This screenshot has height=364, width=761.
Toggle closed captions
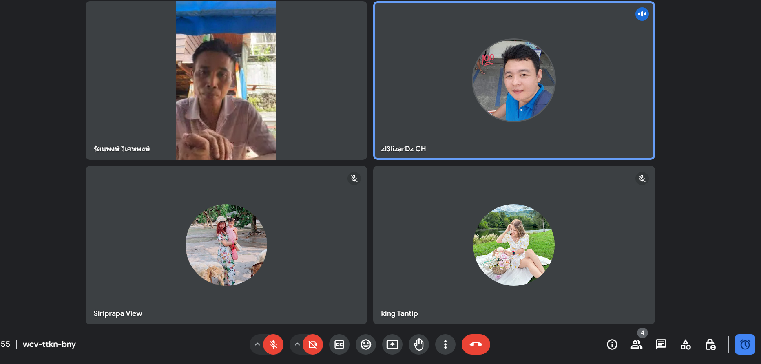tap(339, 345)
